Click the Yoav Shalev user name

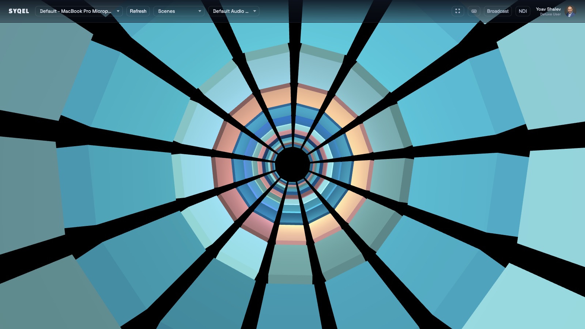[x=548, y=9]
